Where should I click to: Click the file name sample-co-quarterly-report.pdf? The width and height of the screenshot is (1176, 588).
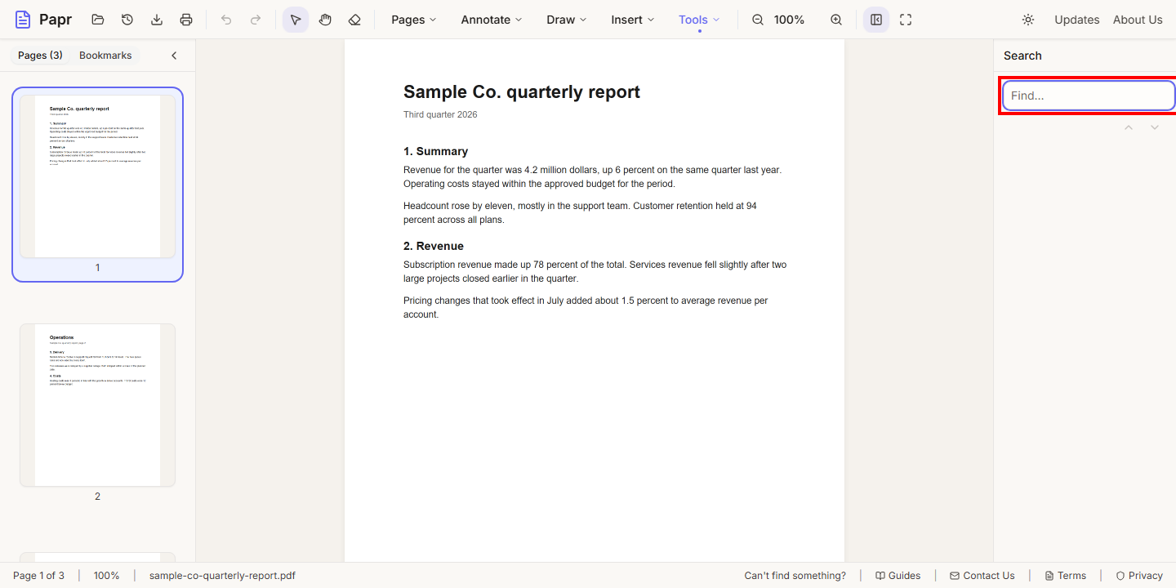[222, 576]
